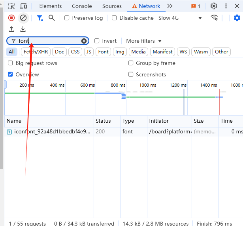Enable Screenshots capture checkbox
The image size is (243, 226).
[x=131, y=74]
